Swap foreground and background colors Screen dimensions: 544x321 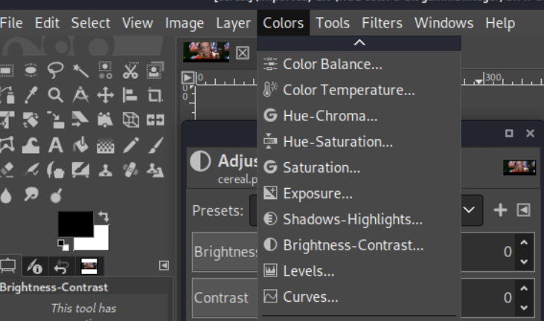103,217
